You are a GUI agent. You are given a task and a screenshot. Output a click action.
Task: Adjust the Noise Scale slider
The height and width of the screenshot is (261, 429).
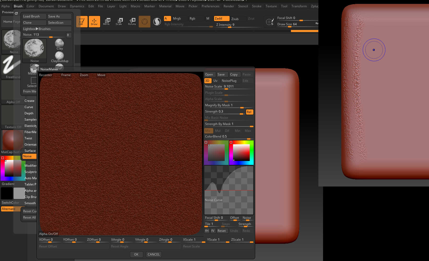[x=229, y=87]
